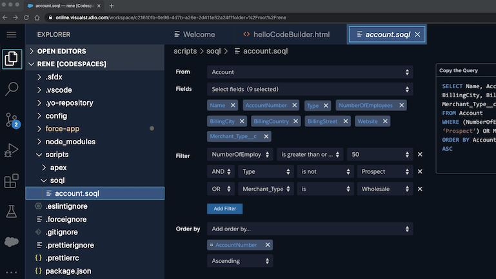
Task: Collapse the RENE [CODESPACES] section
Action: (95, 64)
